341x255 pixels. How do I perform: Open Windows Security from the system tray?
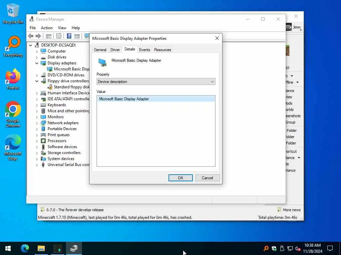[x=274, y=248]
